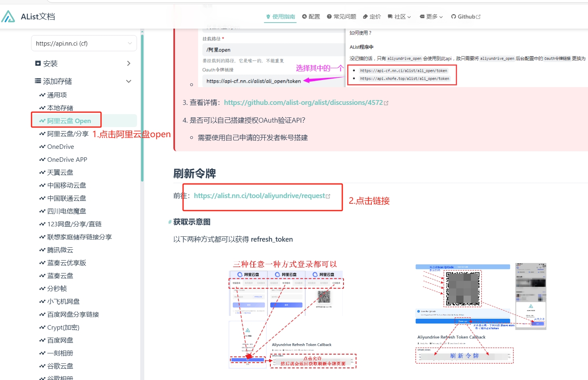Click the 社区 chat icon
This screenshot has height=380, width=588.
click(x=390, y=17)
